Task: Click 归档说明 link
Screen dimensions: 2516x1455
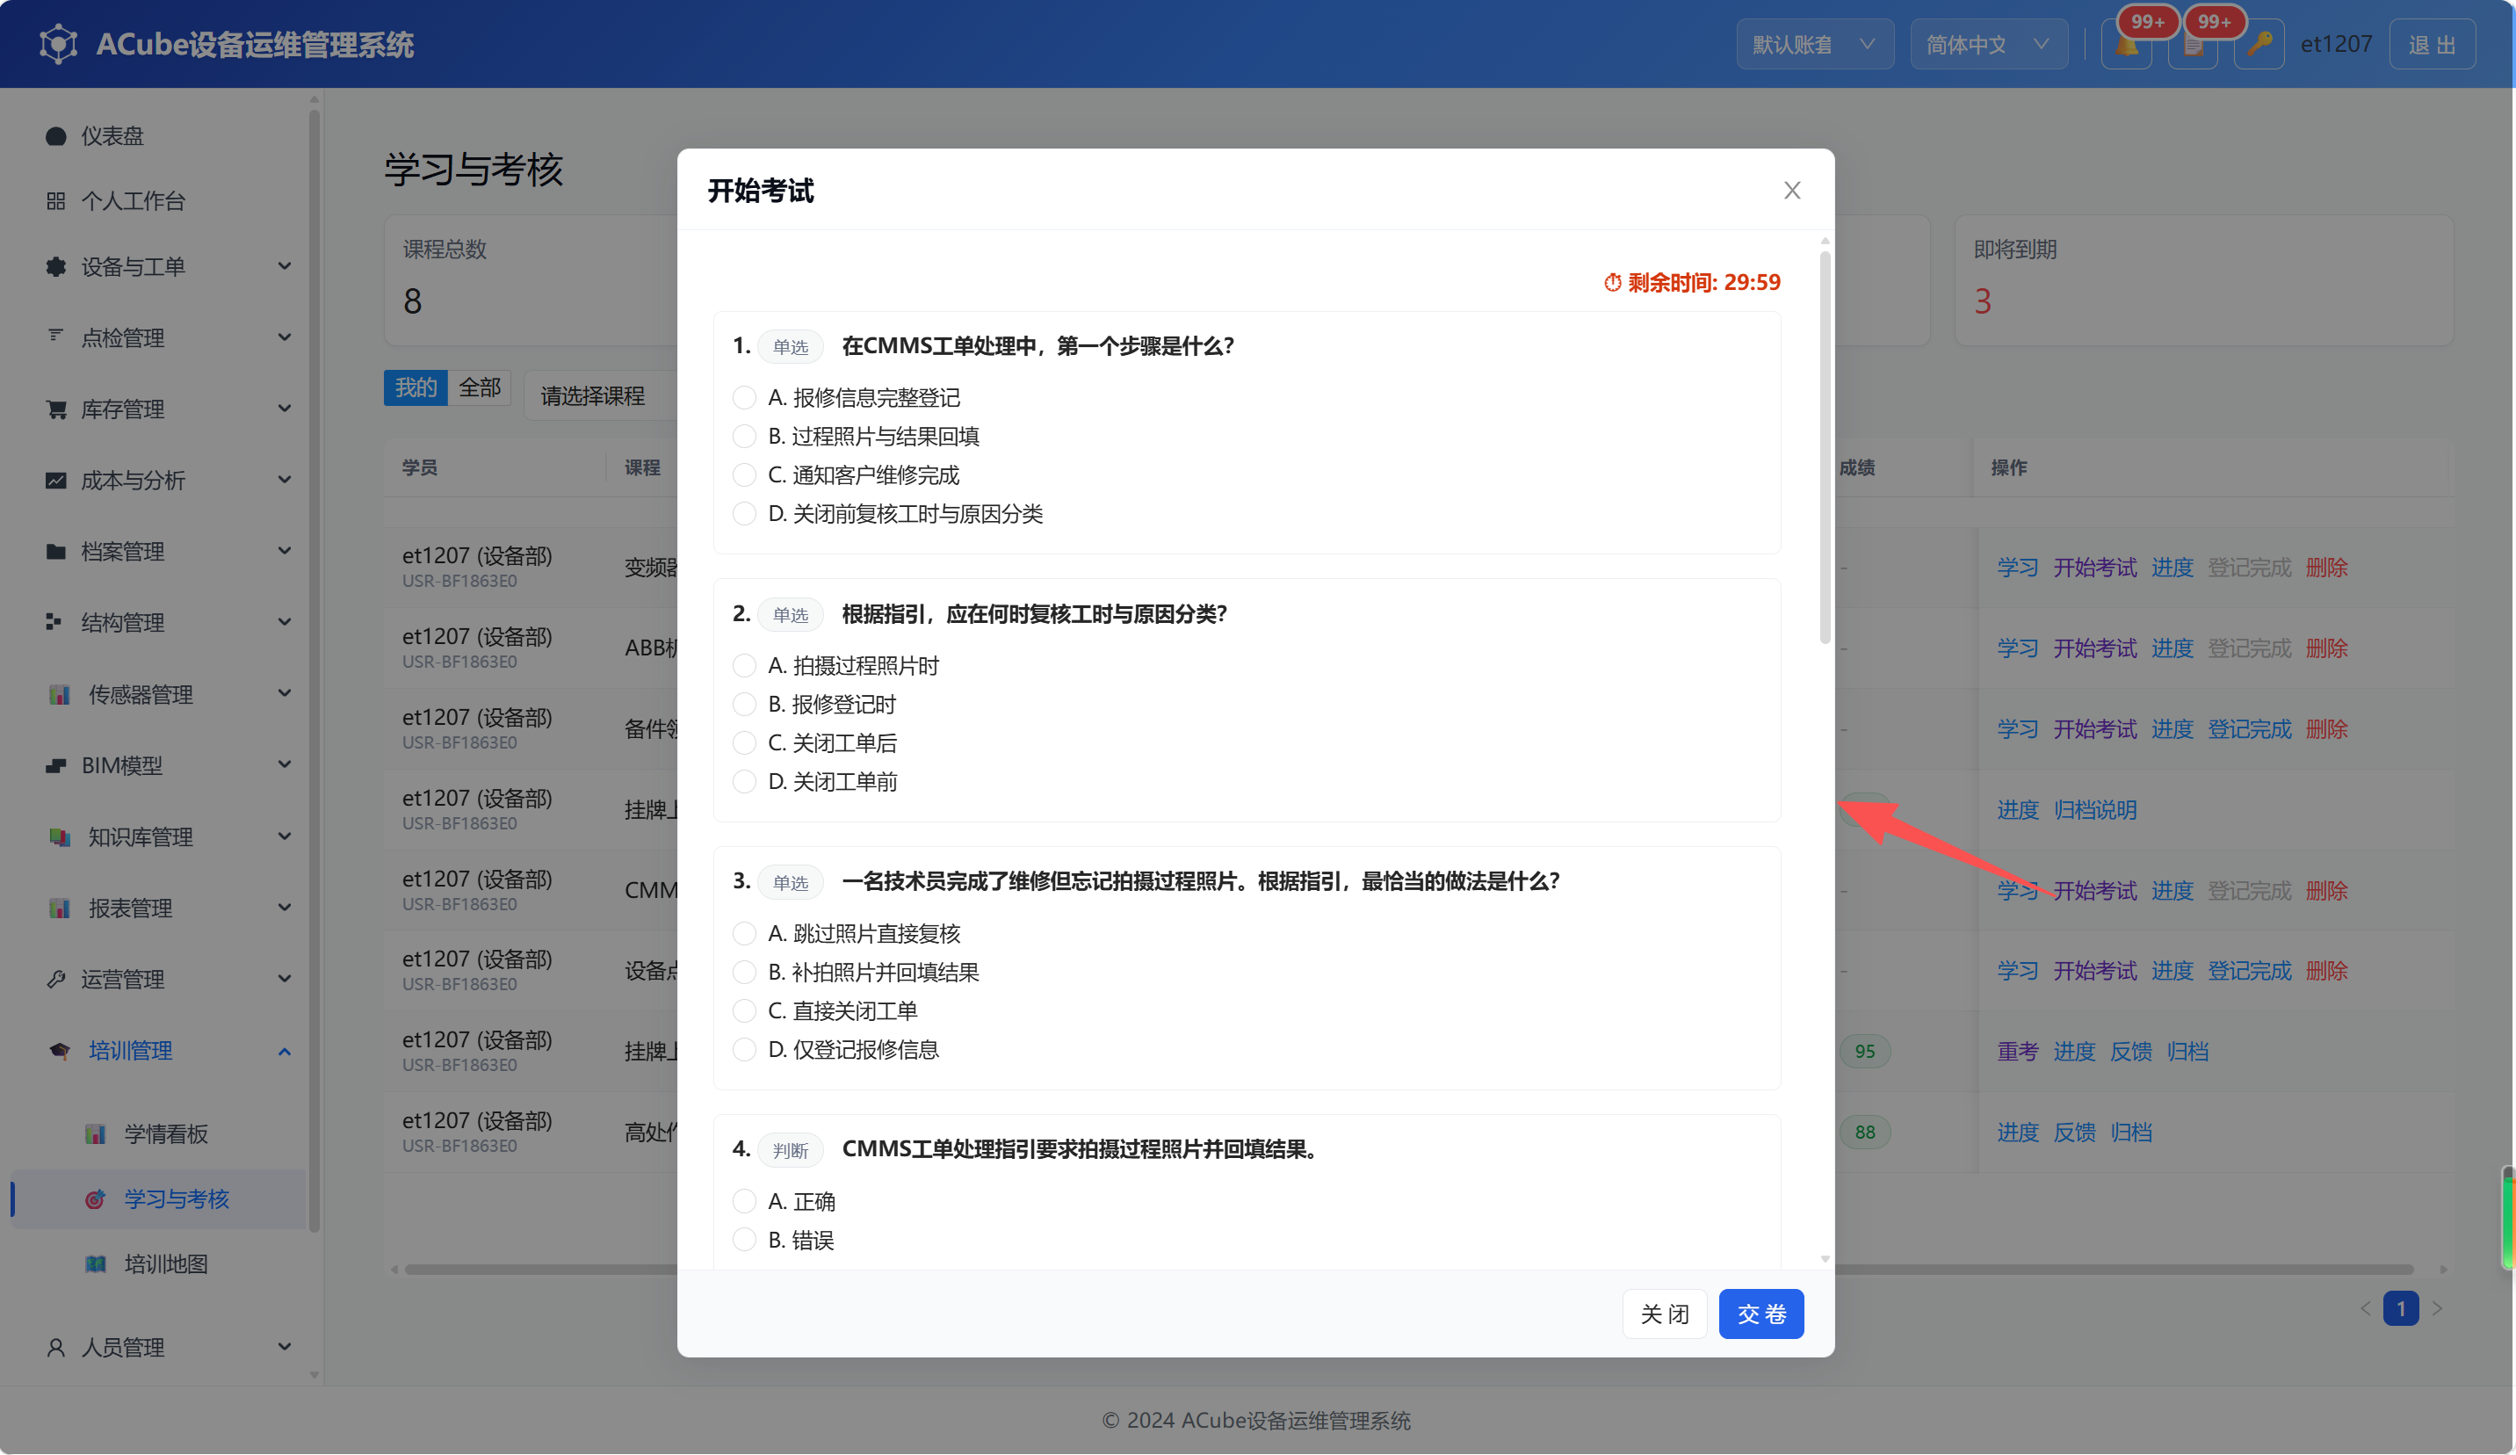Action: point(2094,810)
